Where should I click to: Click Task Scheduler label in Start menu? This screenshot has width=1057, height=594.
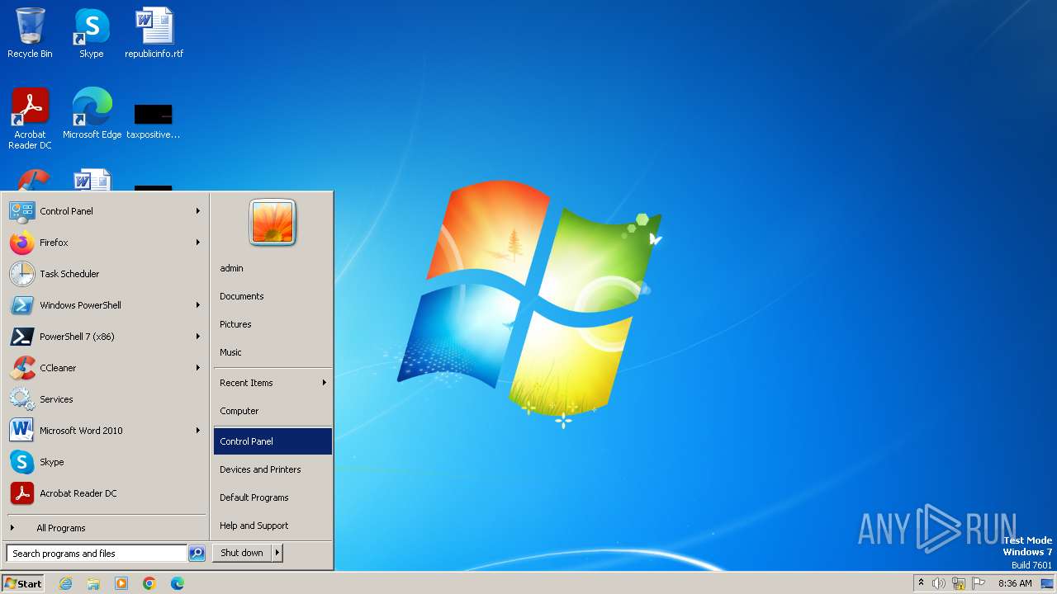(x=69, y=274)
